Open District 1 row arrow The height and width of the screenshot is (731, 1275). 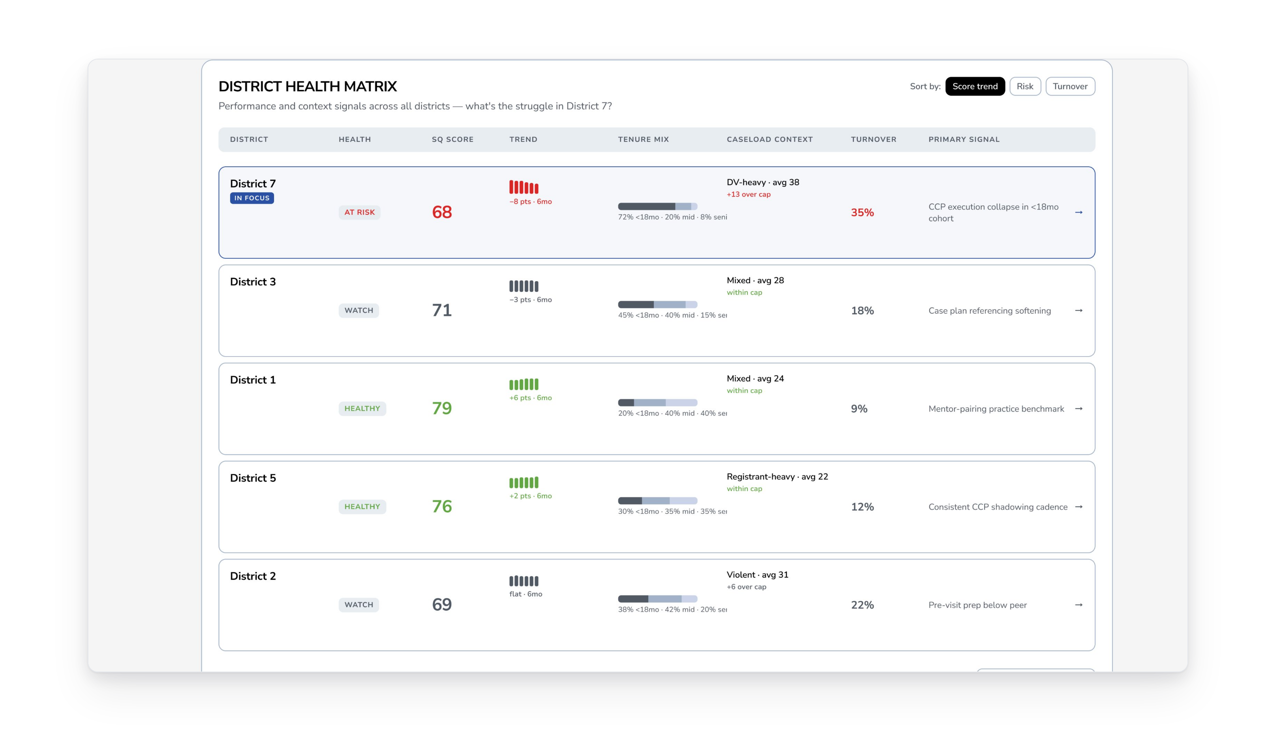pyautogui.click(x=1078, y=409)
